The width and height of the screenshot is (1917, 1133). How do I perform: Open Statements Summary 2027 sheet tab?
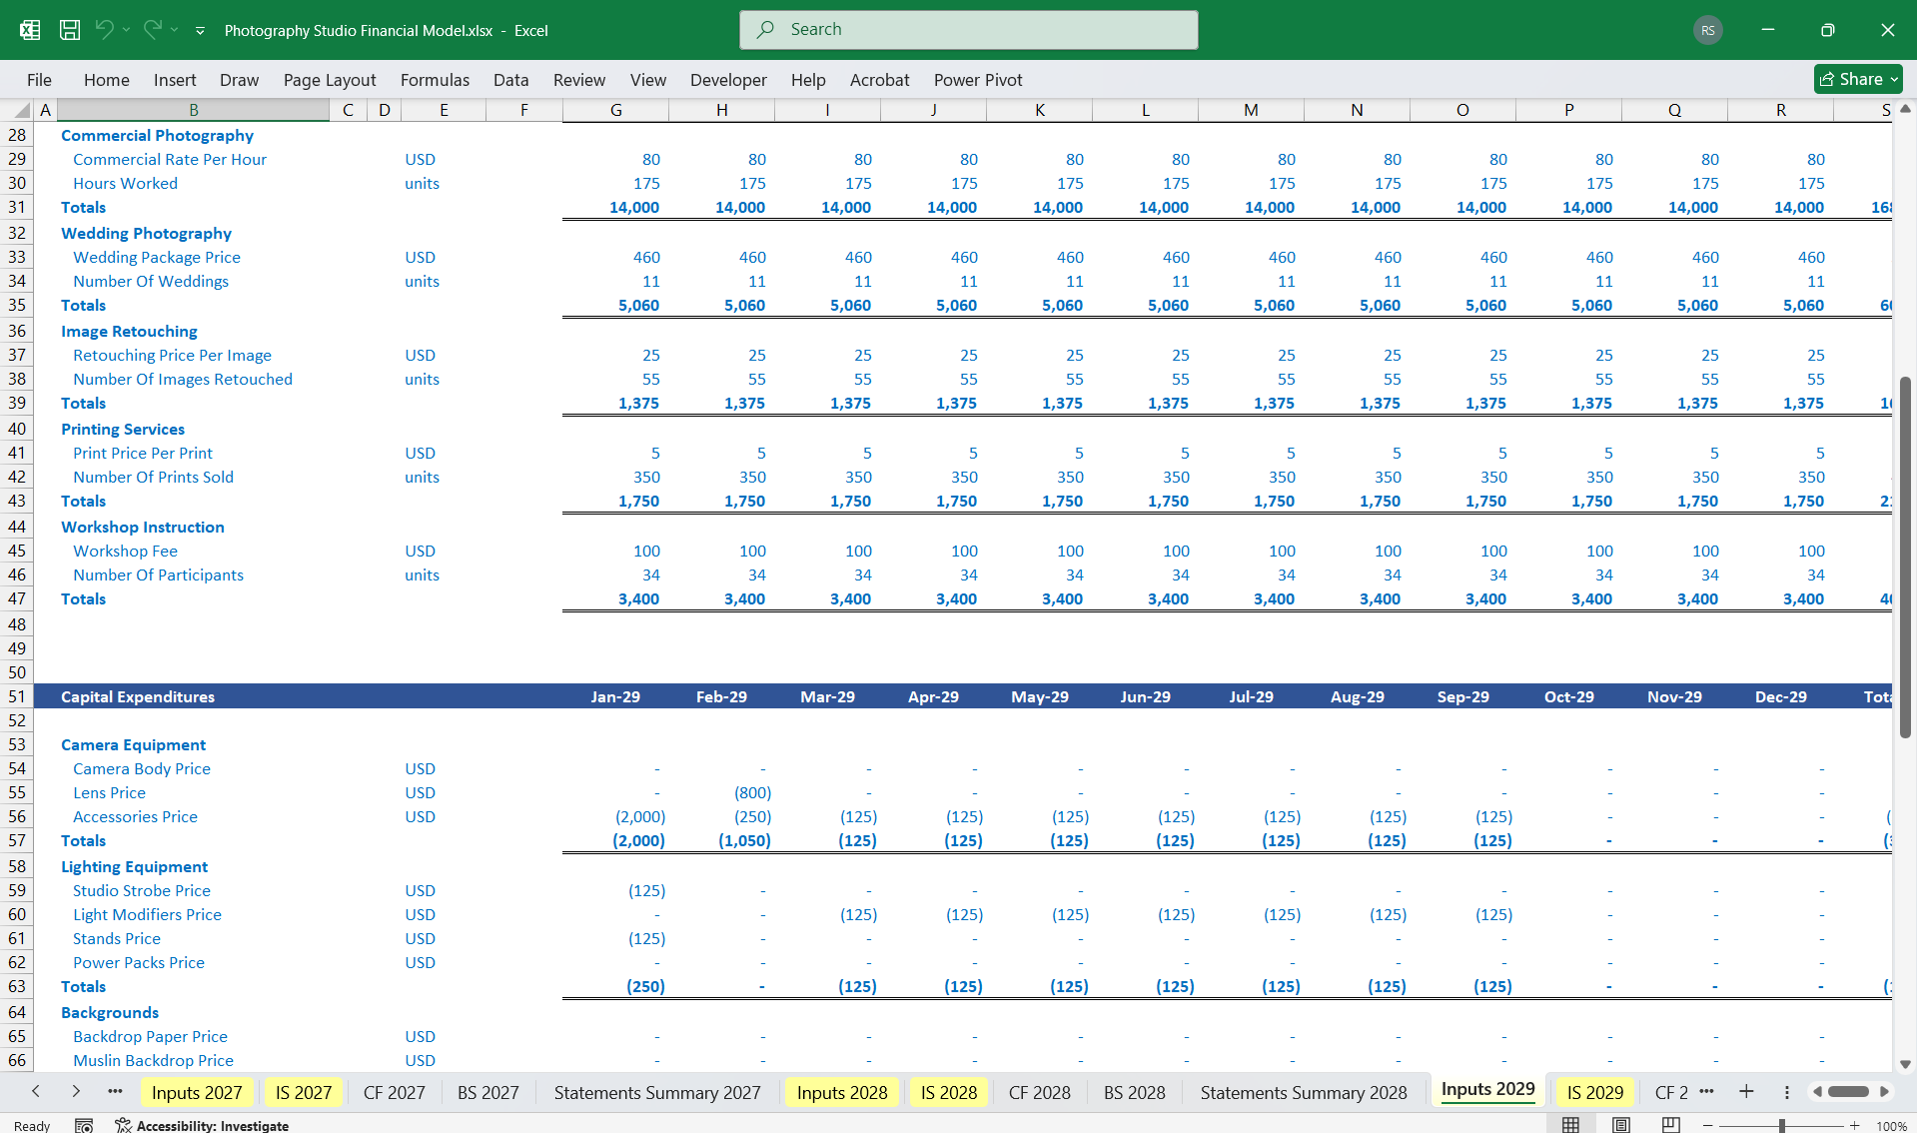tap(657, 1092)
